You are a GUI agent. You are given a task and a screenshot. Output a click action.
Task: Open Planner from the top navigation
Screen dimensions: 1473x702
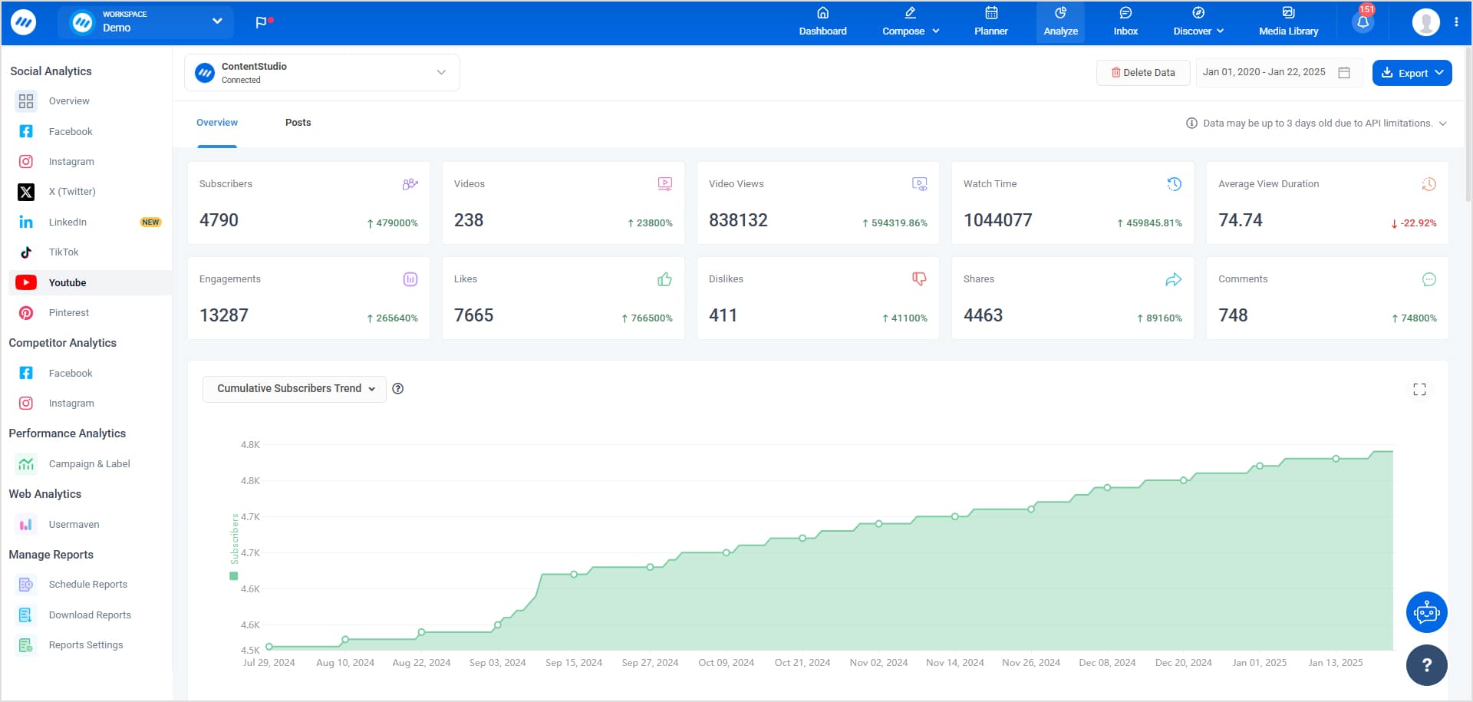tap(990, 22)
